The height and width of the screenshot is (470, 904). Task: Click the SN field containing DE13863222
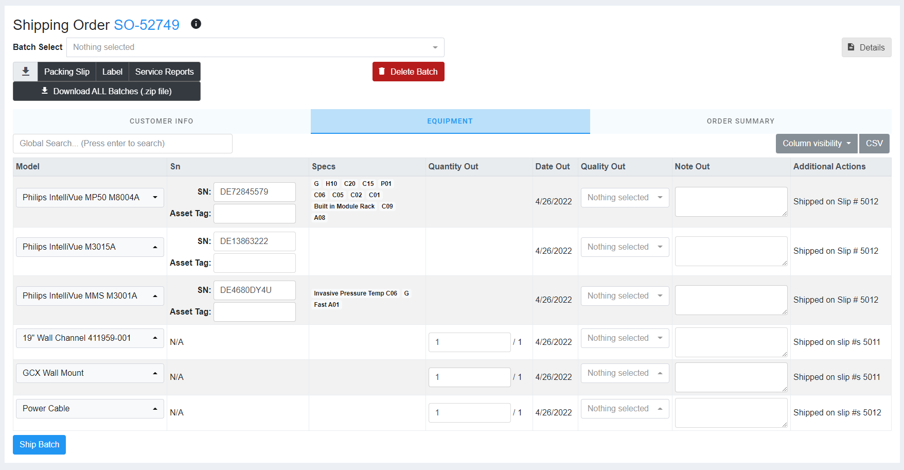[x=255, y=241]
